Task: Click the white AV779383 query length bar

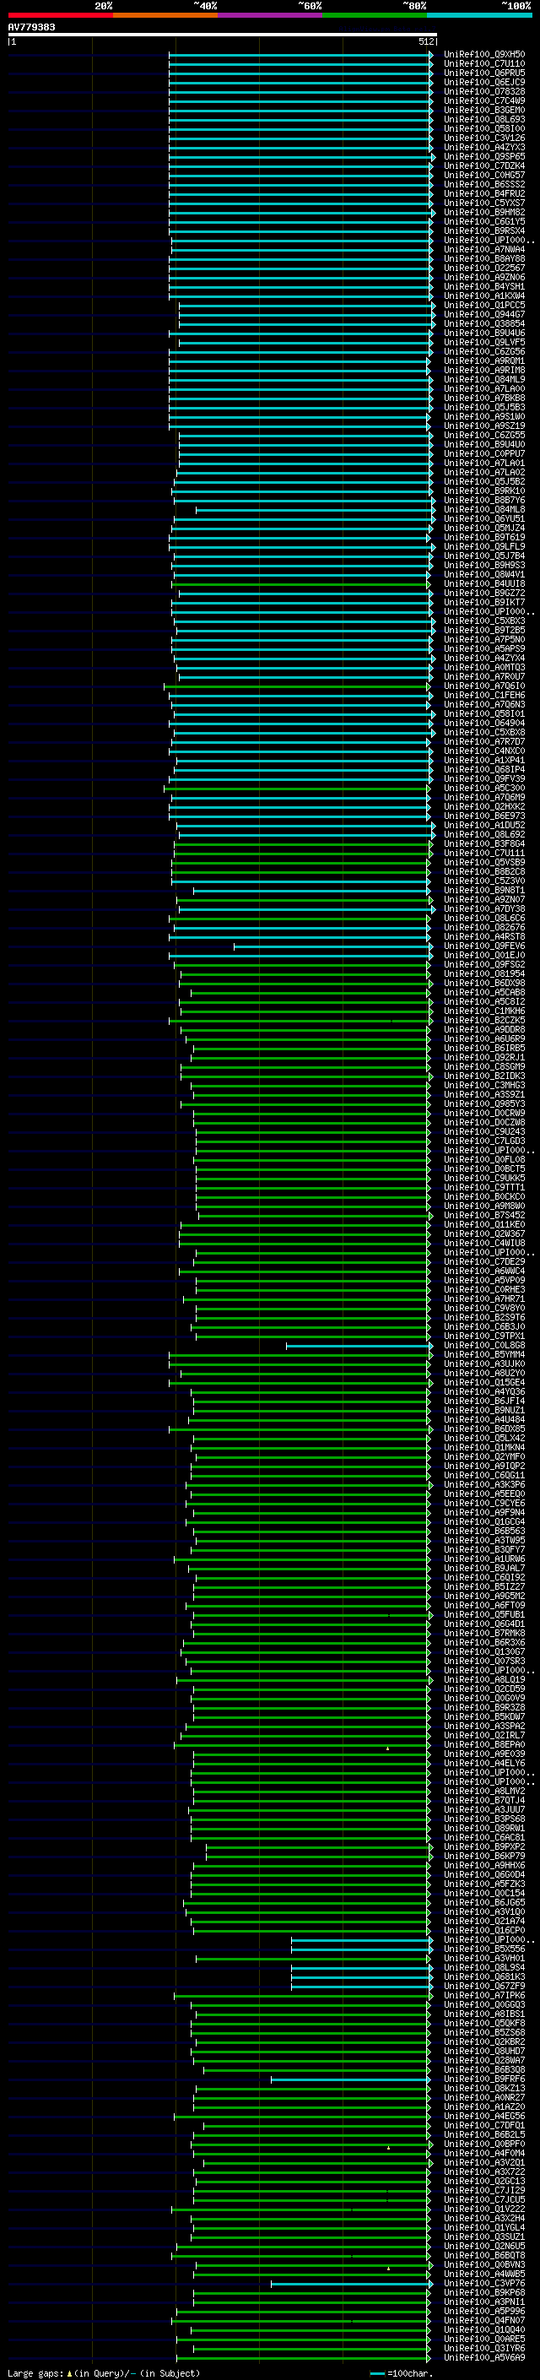Action: 223,35
